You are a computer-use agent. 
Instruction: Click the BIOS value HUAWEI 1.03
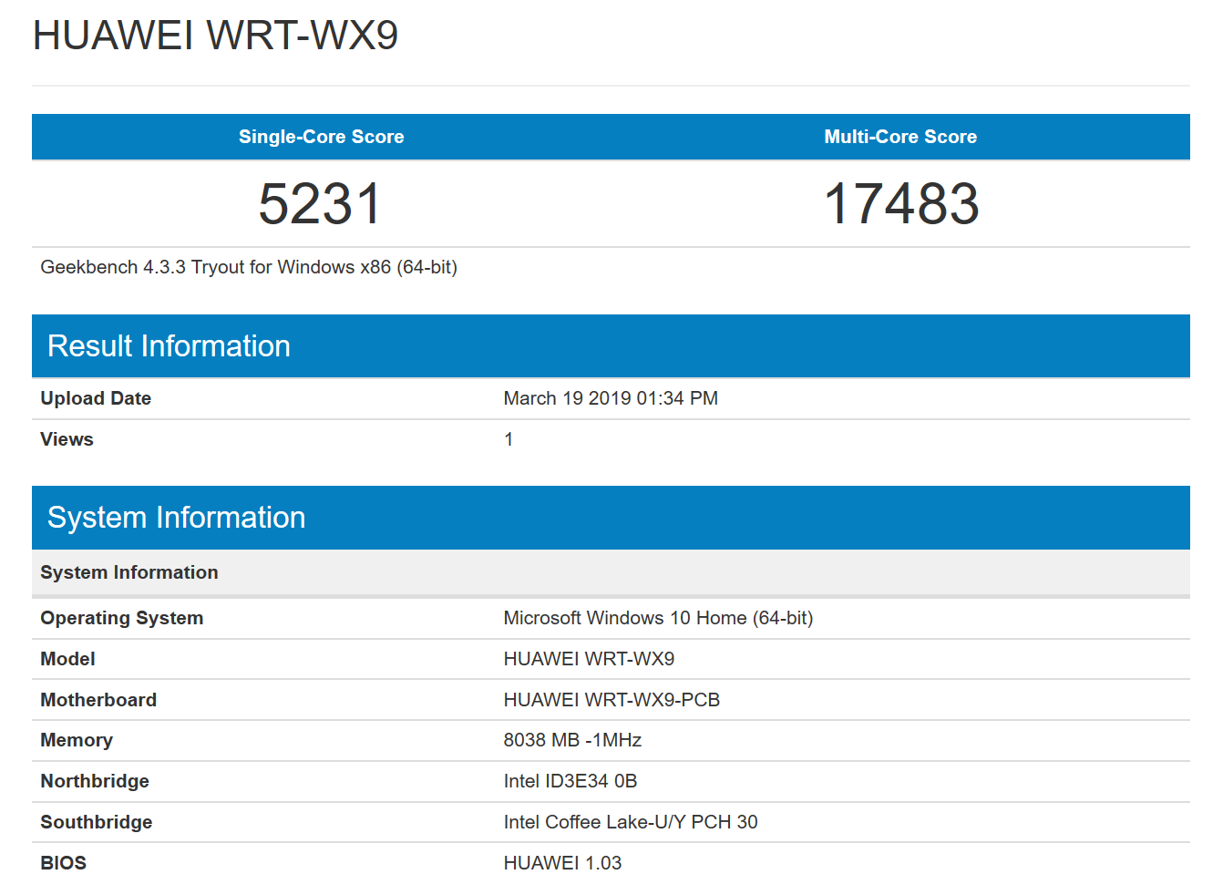coord(562,863)
